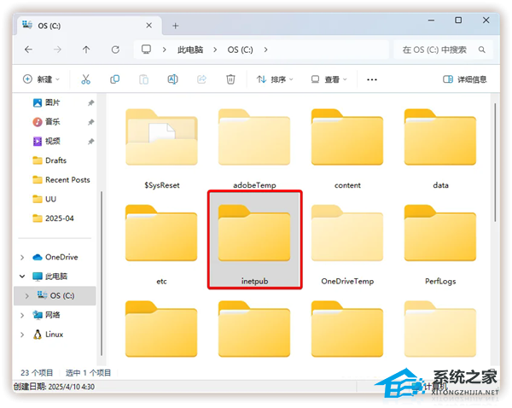Go forward with the right arrow
The height and width of the screenshot is (408, 512).
pos(57,50)
